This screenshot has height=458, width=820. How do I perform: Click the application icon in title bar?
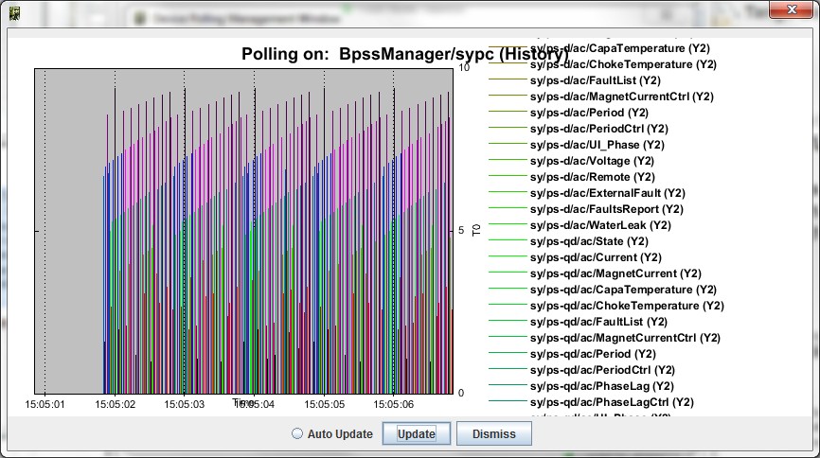[14, 13]
